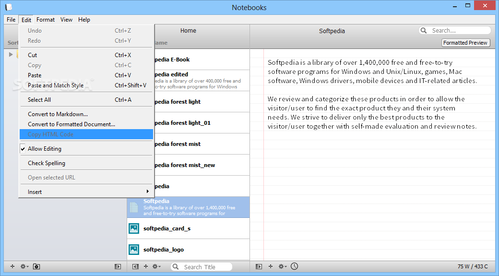Close the Notebooks window
This screenshot has width=499, height=276.
485,5
